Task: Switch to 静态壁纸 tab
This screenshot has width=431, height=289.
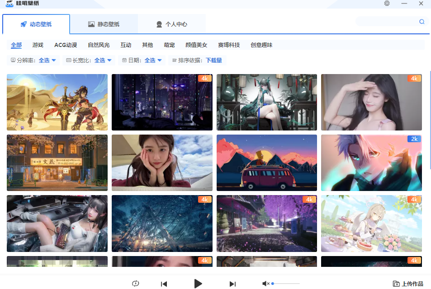Action: 104,24
